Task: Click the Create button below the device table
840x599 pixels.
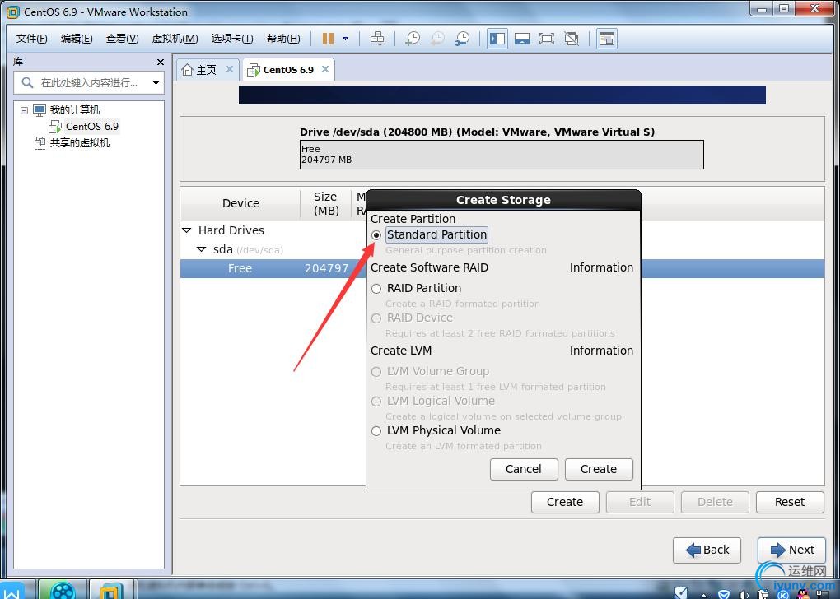Action: [x=565, y=502]
